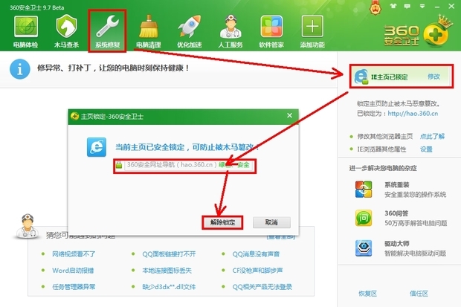Click the medal badge icon in title bar
Viewport: 461px width, 307px height.
tap(375, 7)
